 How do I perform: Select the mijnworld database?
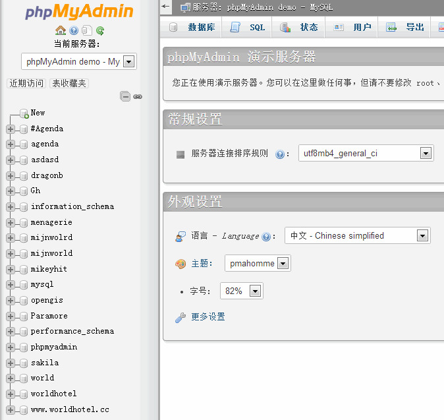pos(51,253)
